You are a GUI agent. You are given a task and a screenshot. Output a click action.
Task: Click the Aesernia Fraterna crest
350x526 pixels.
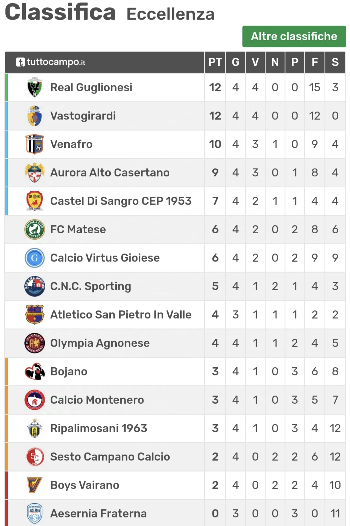click(35, 514)
